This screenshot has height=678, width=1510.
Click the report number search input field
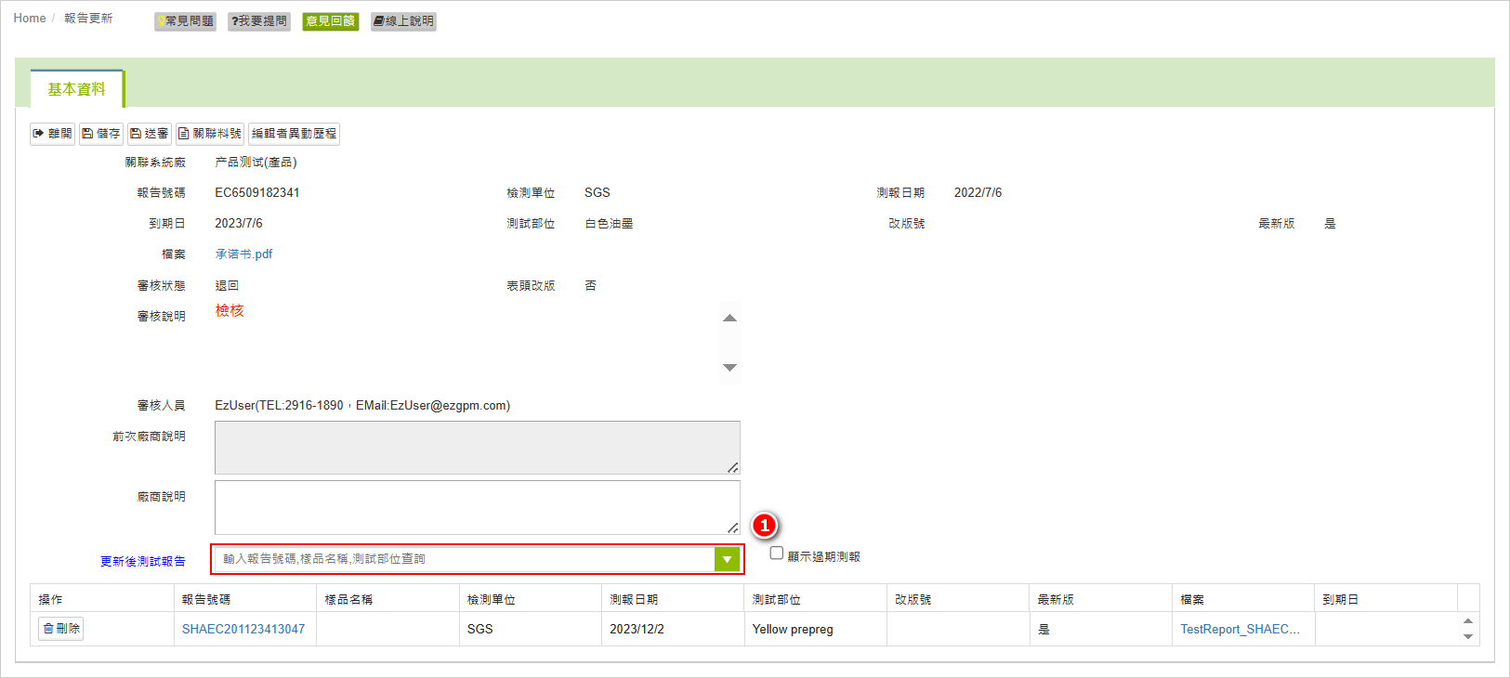point(465,559)
